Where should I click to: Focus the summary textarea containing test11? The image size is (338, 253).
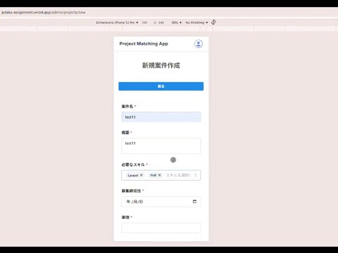tap(161, 145)
